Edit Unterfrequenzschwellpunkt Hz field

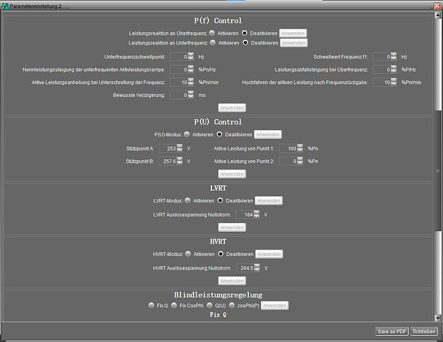179,57
